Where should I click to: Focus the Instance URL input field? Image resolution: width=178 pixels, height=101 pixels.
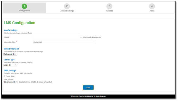click(56, 37)
